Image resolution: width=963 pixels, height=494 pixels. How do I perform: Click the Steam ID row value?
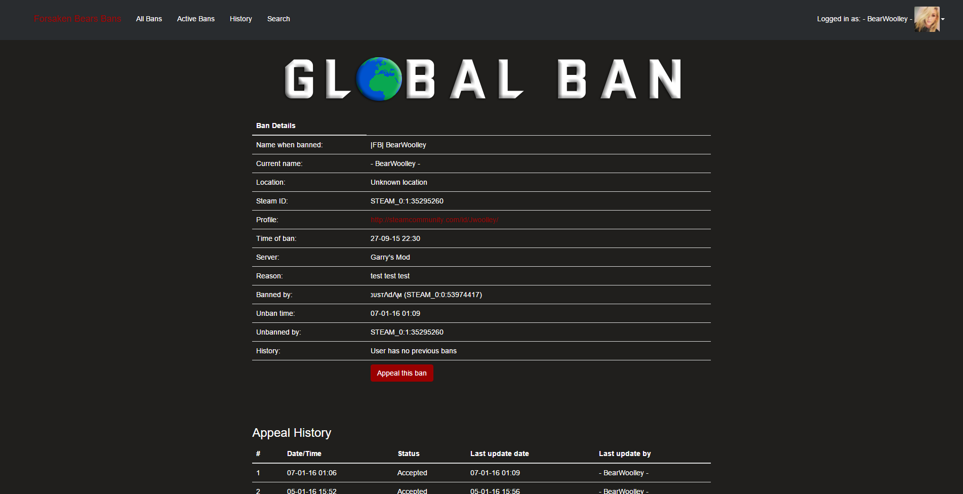[x=407, y=201]
